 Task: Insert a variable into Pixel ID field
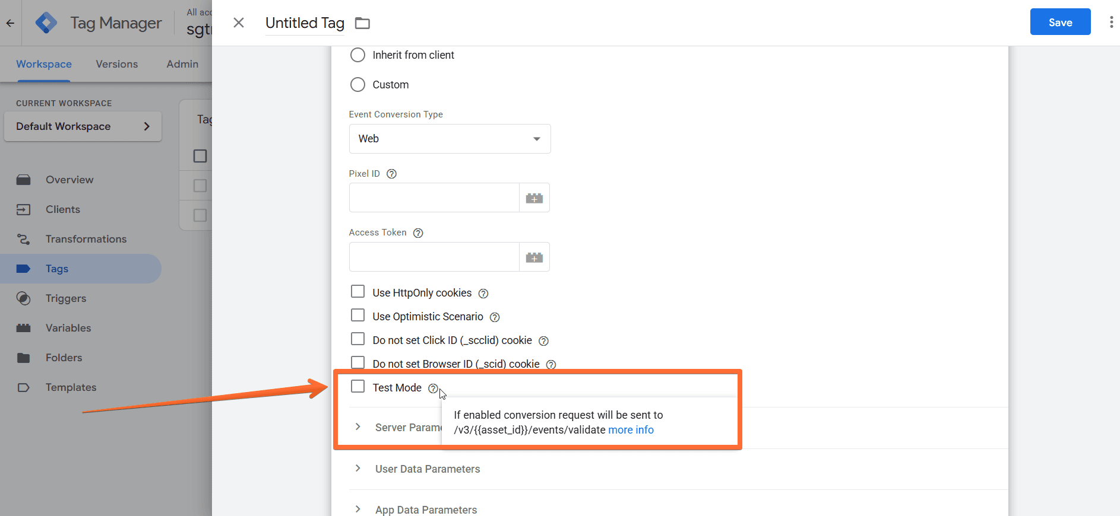tap(534, 198)
